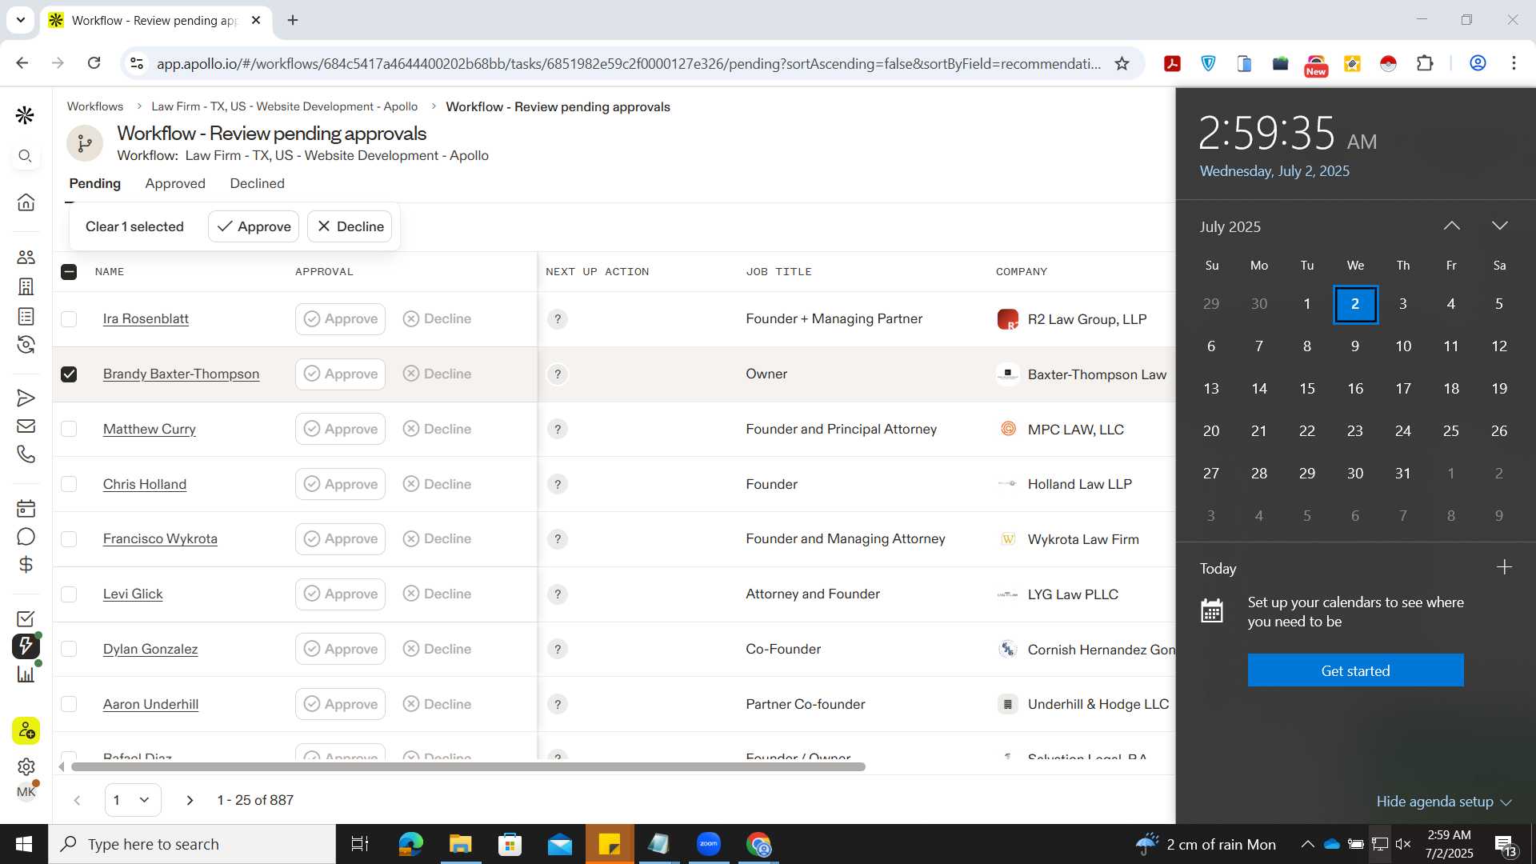1536x864 pixels.
Task: Open Tasks checkmark icon in sidebar
Action: [x=26, y=618]
